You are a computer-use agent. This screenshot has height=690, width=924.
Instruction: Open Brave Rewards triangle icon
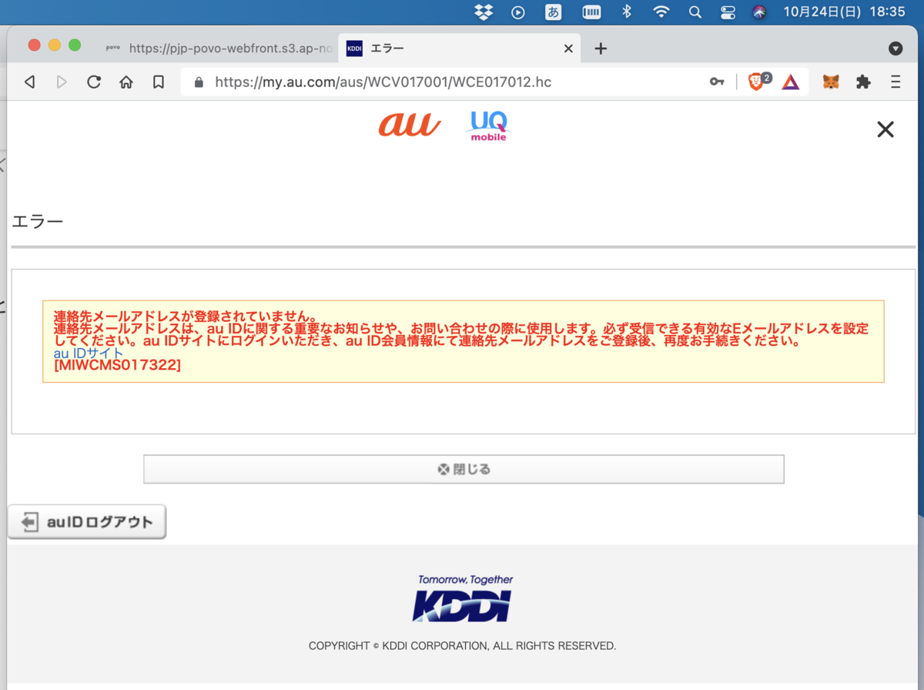click(791, 82)
